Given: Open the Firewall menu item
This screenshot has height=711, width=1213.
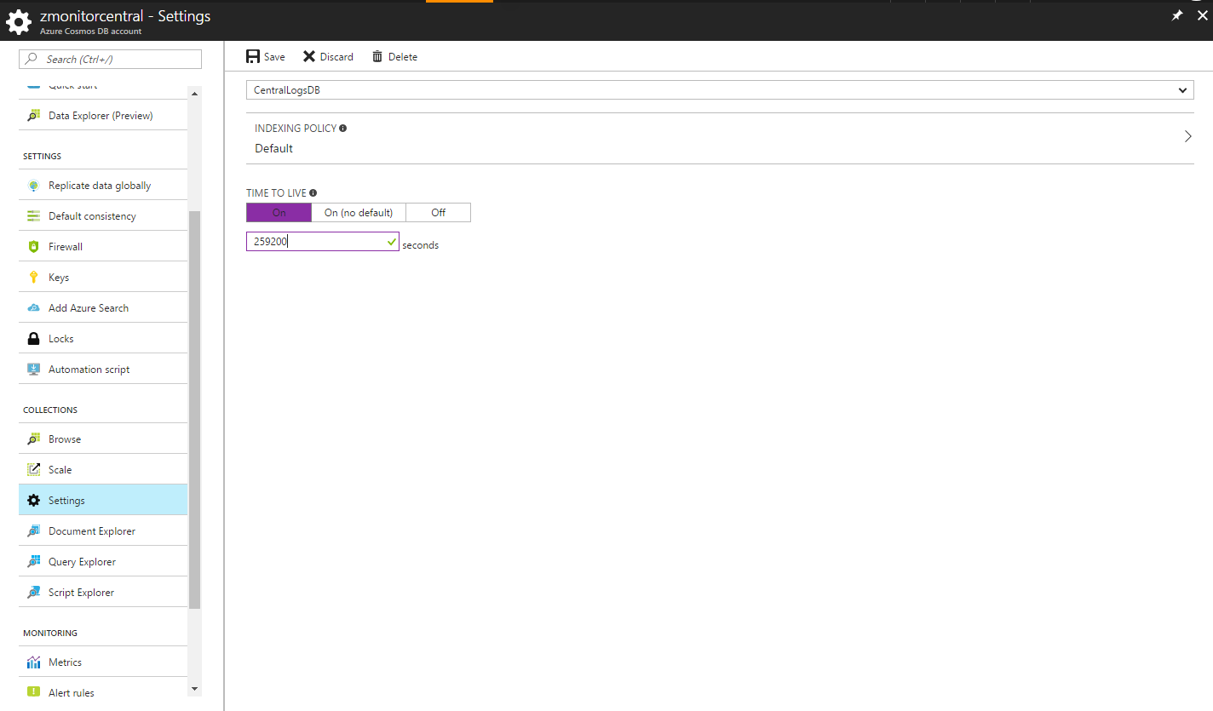Looking at the screenshot, I should tap(103, 247).
